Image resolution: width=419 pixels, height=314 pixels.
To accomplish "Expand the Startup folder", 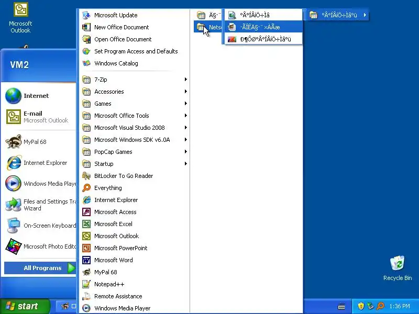I will point(135,164).
